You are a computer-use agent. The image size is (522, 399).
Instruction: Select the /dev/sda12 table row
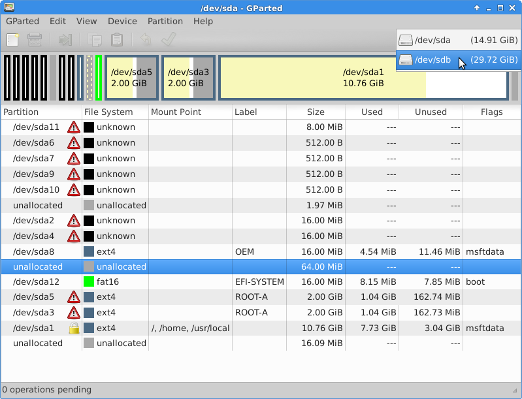[261, 282]
